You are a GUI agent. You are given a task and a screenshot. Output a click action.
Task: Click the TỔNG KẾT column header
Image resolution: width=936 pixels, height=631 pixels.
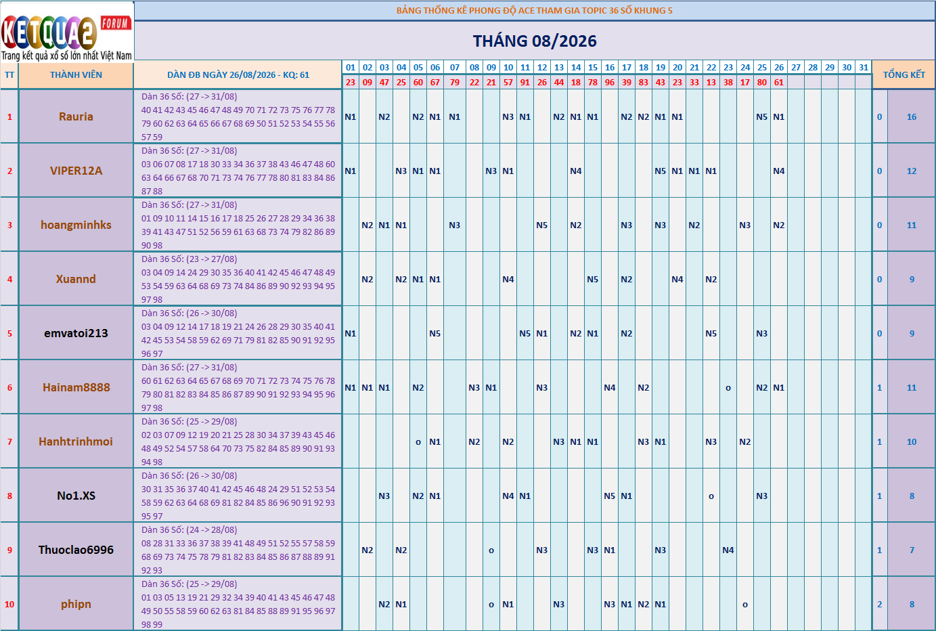tap(904, 75)
